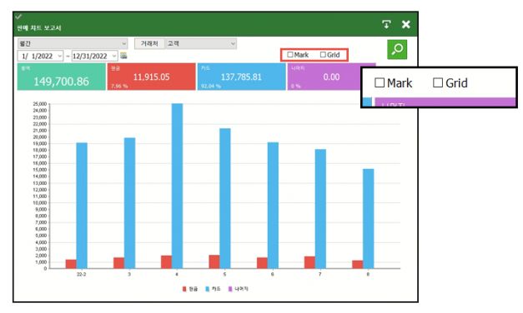
Task: Click the tallest blue bar for month 4
Action: pyautogui.click(x=177, y=186)
